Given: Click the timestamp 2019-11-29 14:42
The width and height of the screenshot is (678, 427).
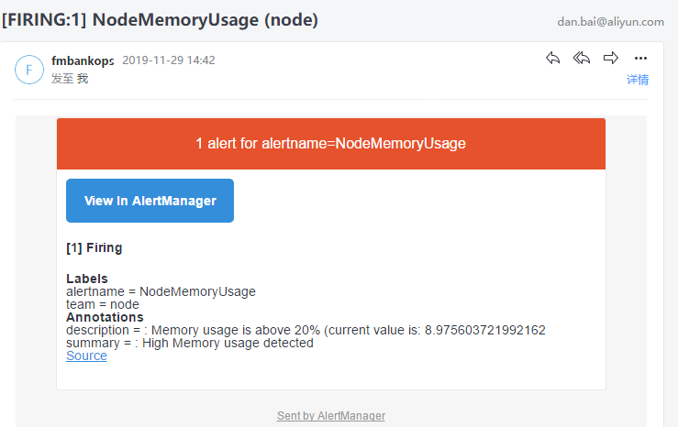Looking at the screenshot, I should point(169,60).
